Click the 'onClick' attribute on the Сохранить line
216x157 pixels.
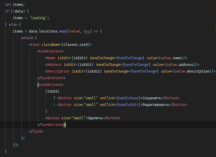pyautogui.click(x=107, y=98)
